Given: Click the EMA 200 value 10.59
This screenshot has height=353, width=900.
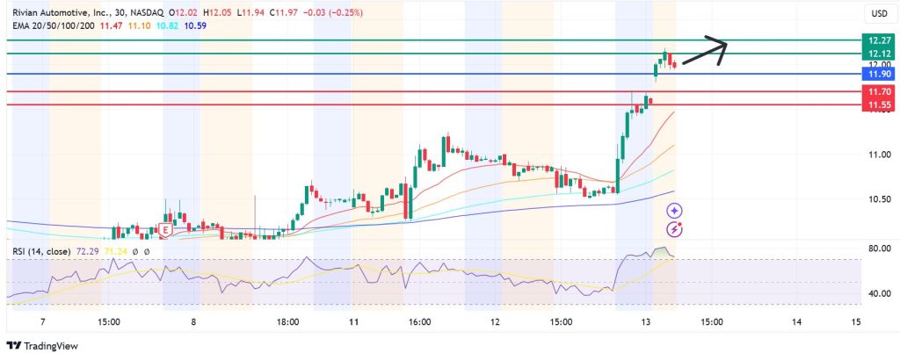Looking at the screenshot, I should pos(195,25).
